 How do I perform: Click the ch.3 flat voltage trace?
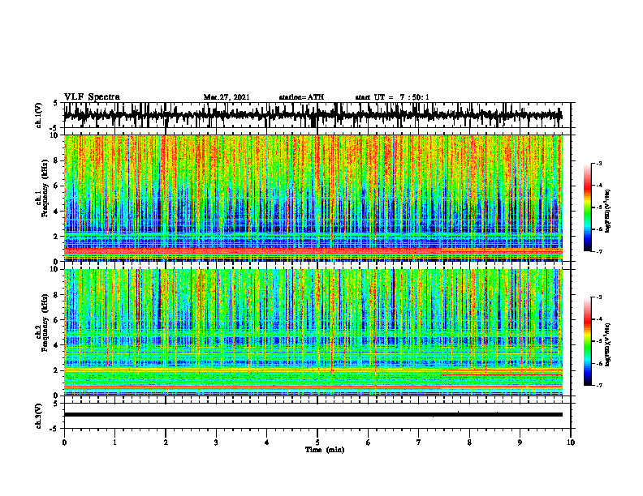(313, 415)
